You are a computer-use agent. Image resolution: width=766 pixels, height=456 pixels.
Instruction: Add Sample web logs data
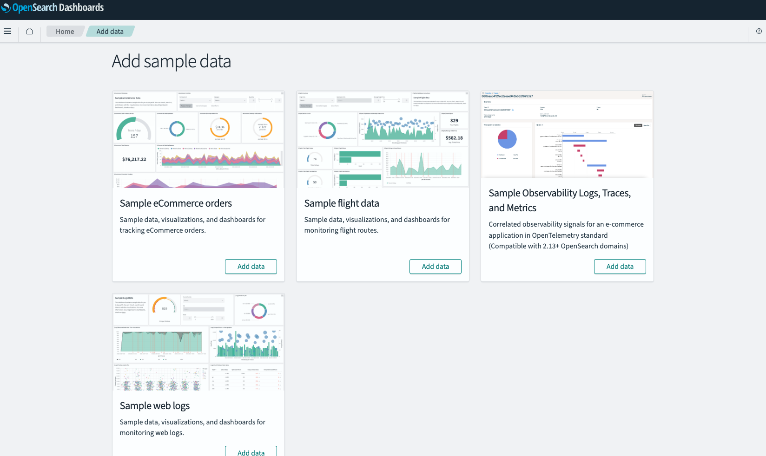point(251,451)
